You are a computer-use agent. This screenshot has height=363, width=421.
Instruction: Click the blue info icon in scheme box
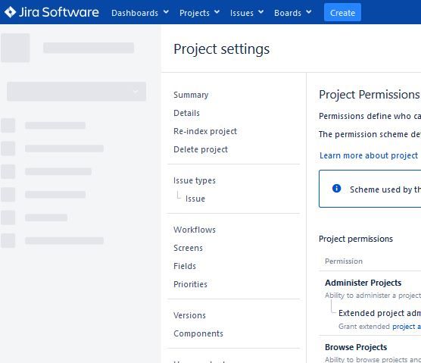pos(336,189)
